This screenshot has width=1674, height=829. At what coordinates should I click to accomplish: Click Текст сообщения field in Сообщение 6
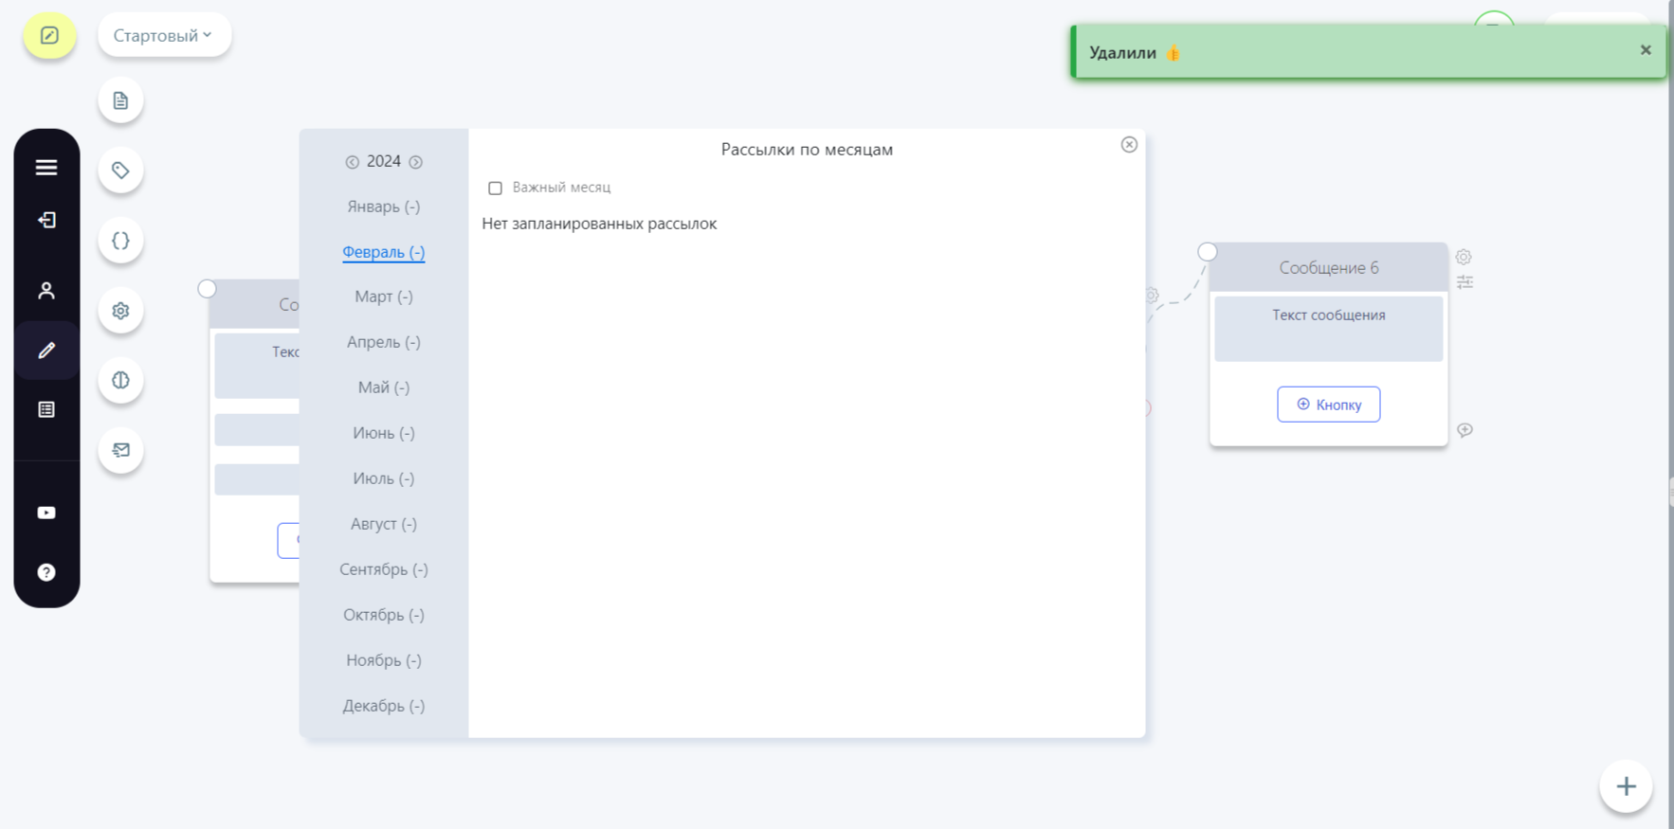click(x=1329, y=329)
